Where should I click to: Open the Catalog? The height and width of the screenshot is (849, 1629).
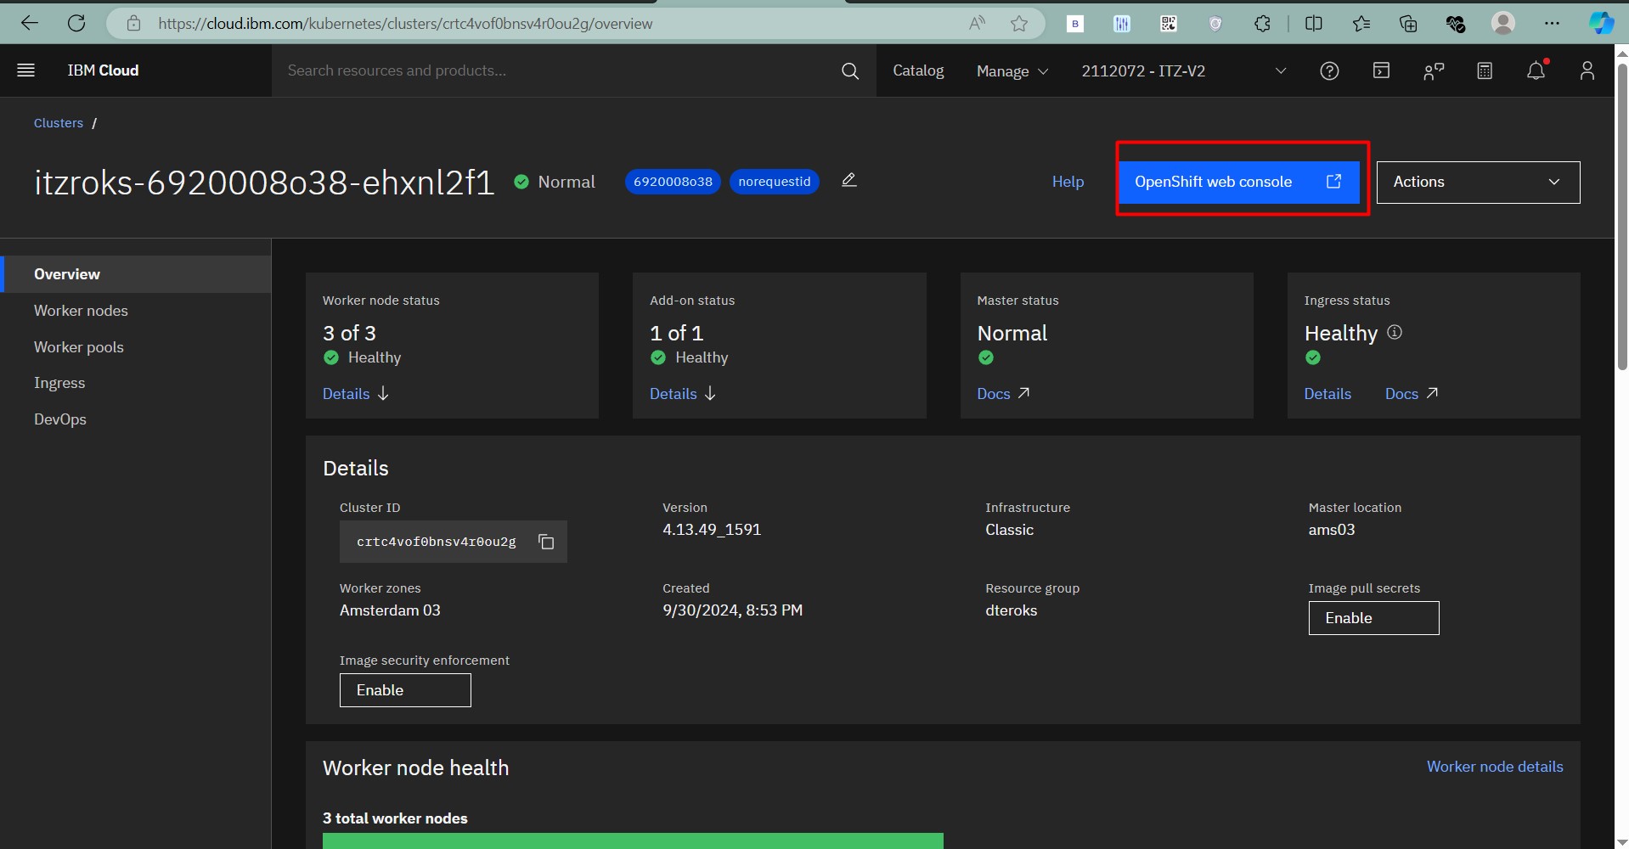(918, 70)
